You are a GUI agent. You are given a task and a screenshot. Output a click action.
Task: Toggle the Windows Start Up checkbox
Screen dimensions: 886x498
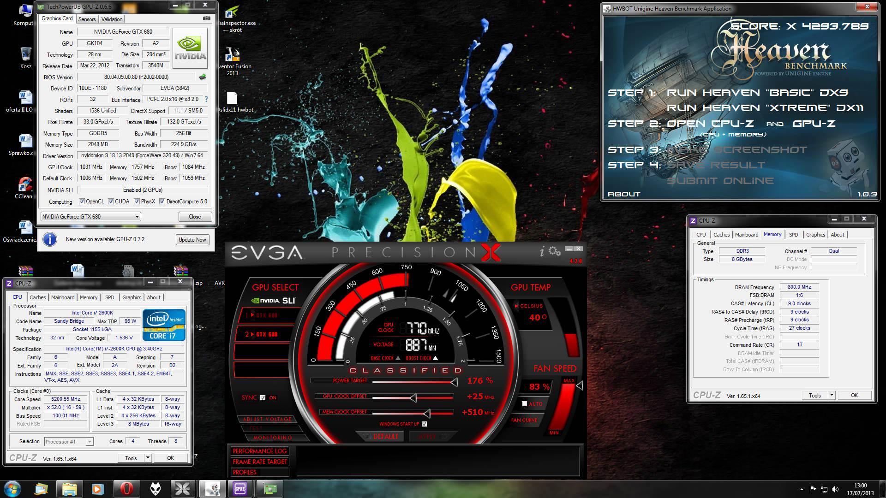(424, 424)
